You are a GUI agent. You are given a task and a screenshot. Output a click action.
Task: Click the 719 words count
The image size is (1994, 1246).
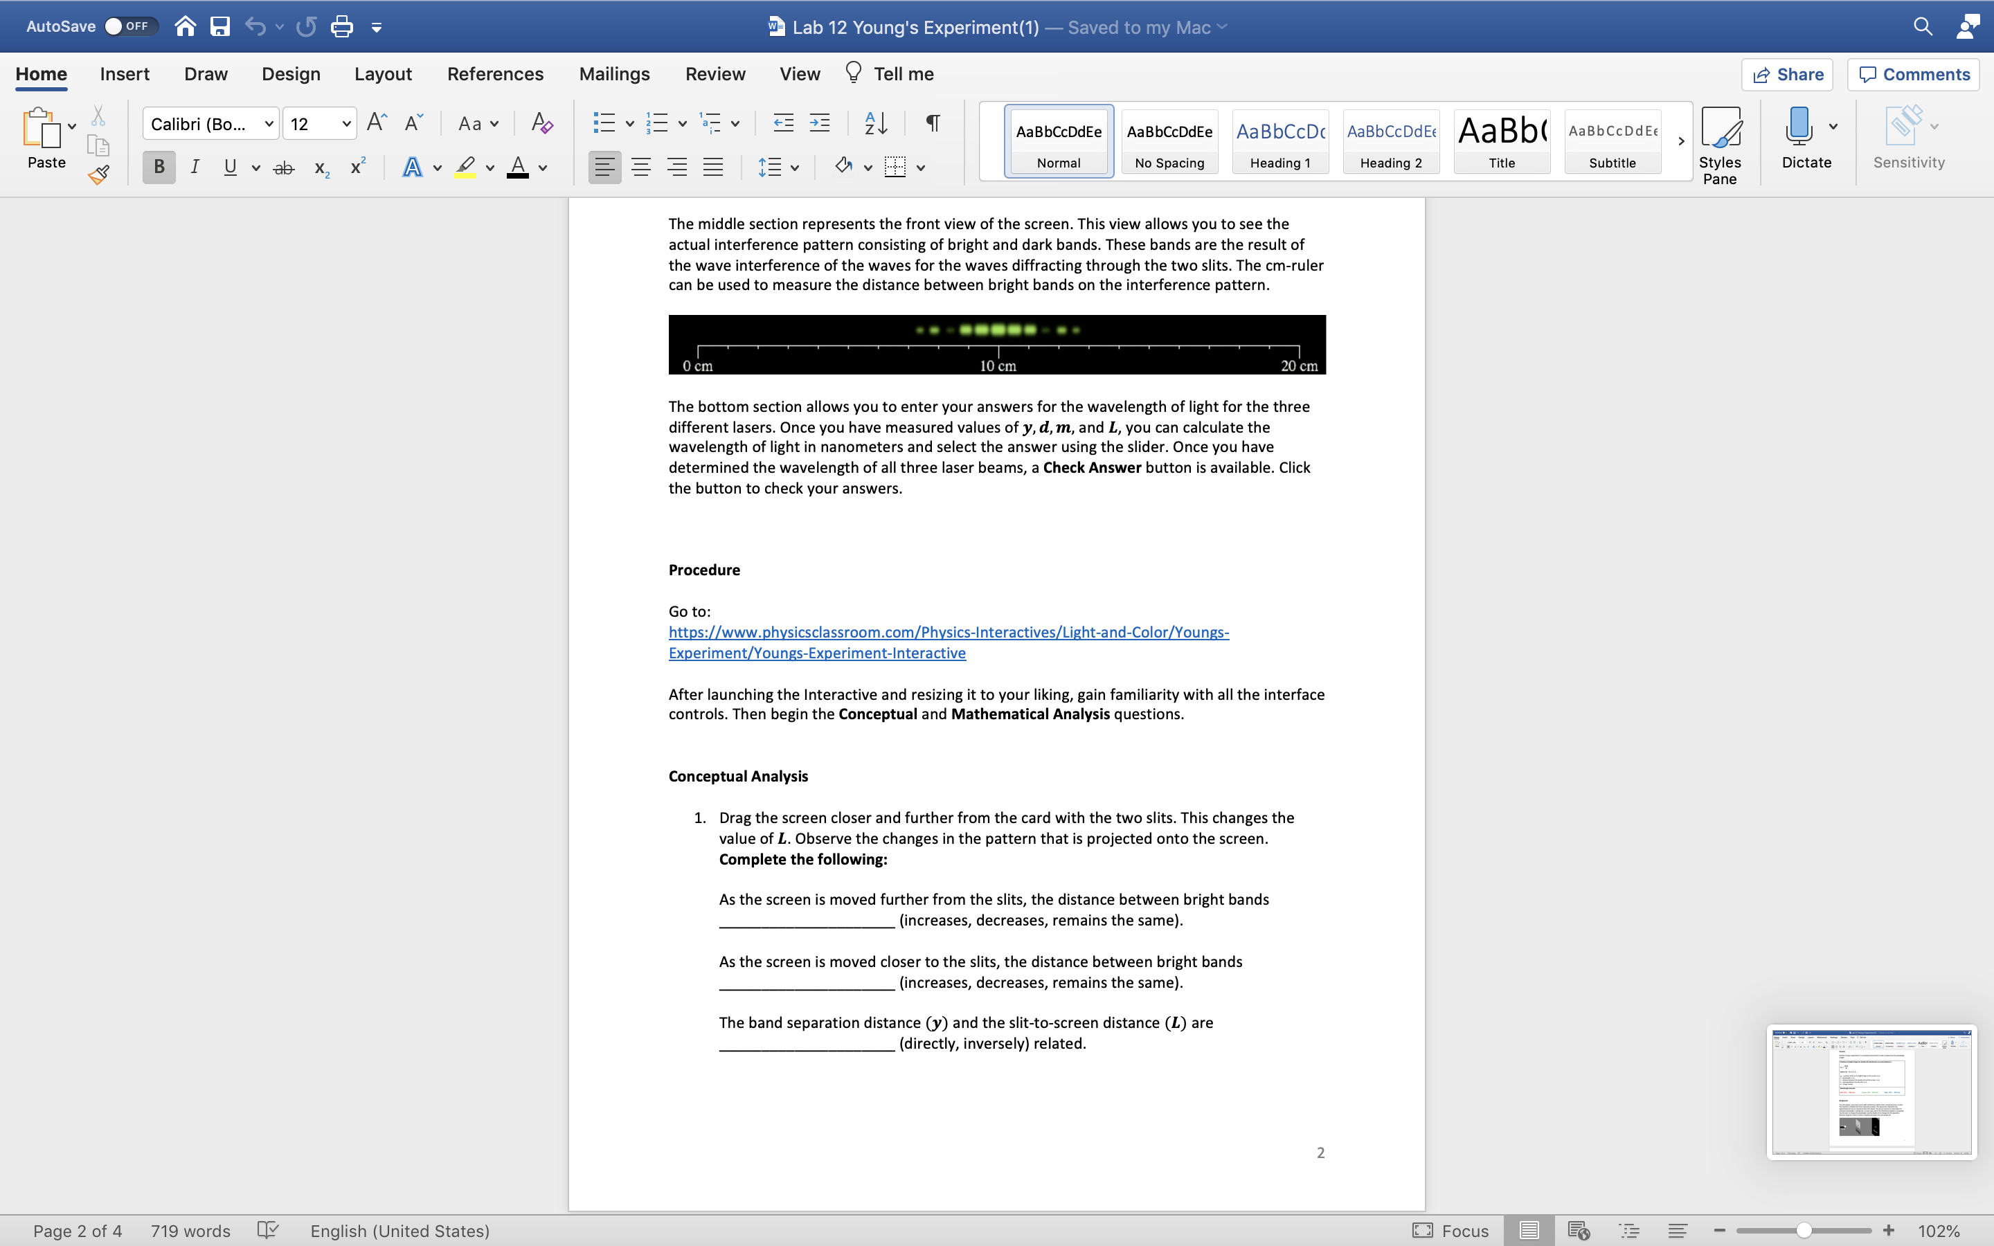(190, 1230)
